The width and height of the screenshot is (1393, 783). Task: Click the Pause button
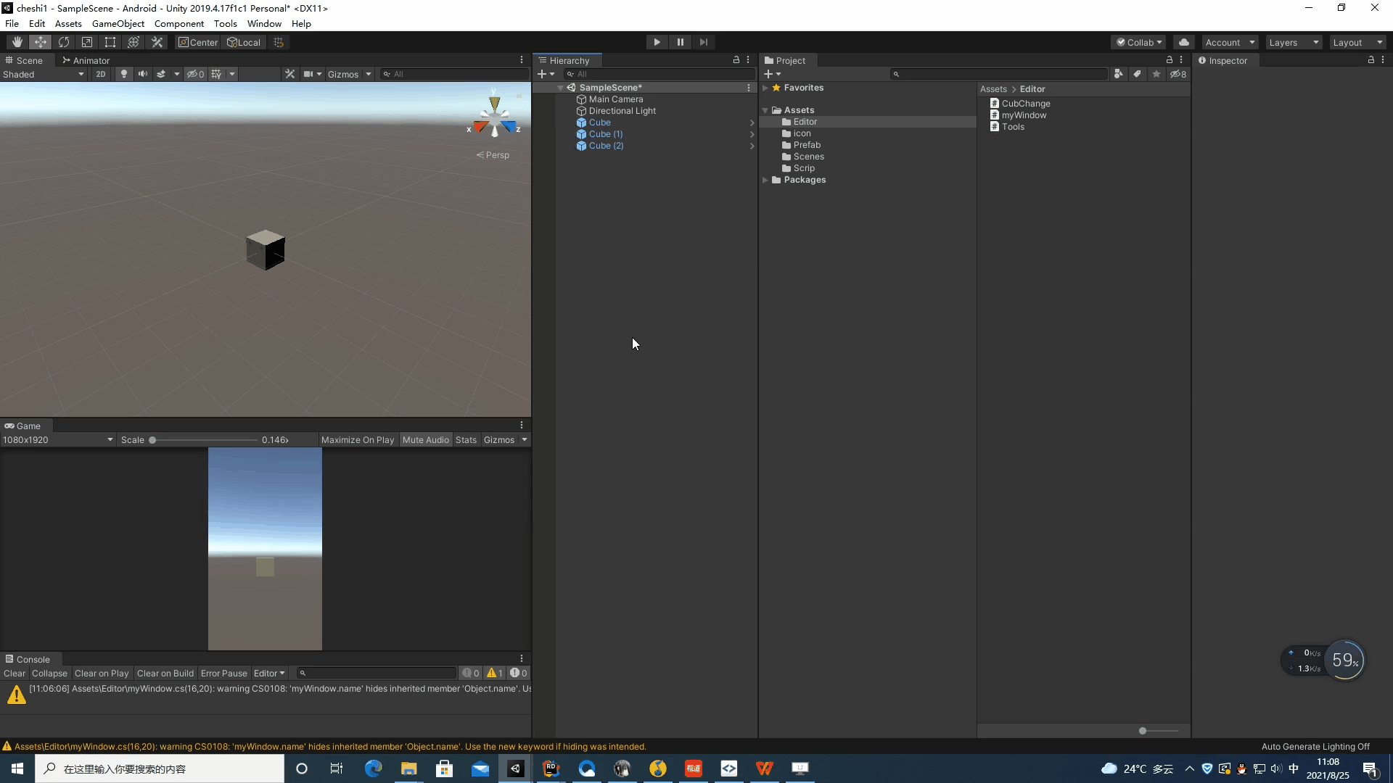[x=681, y=42]
